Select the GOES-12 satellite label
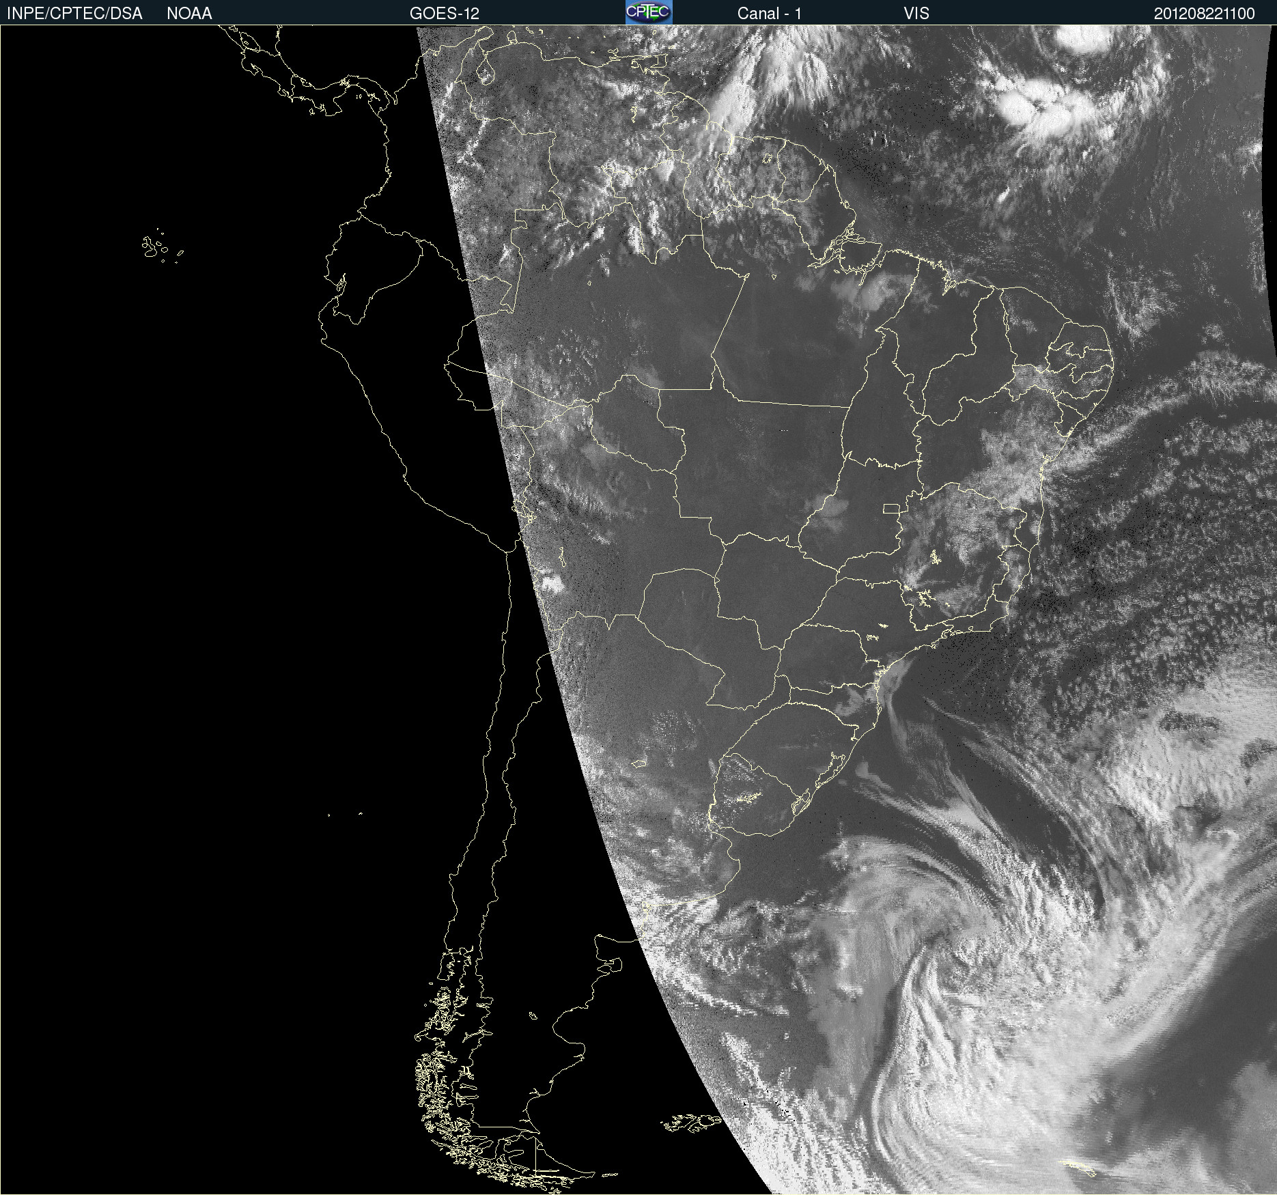The height and width of the screenshot is (1195, 1277). (445, 14)
